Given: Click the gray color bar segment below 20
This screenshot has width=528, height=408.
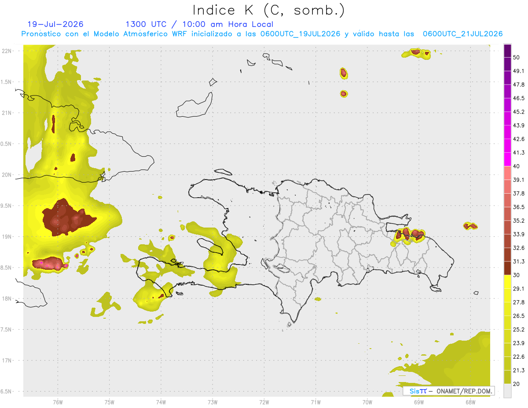Looking at the screenshot, I should coord(507,390).
